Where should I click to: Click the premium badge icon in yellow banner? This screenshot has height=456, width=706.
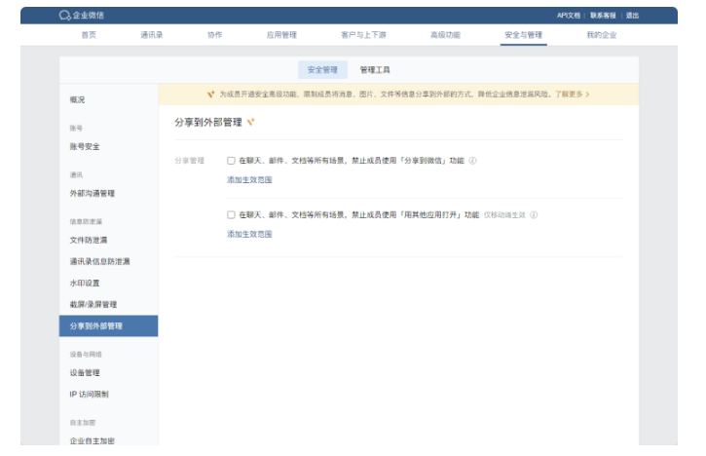click(x=210, y=95)
